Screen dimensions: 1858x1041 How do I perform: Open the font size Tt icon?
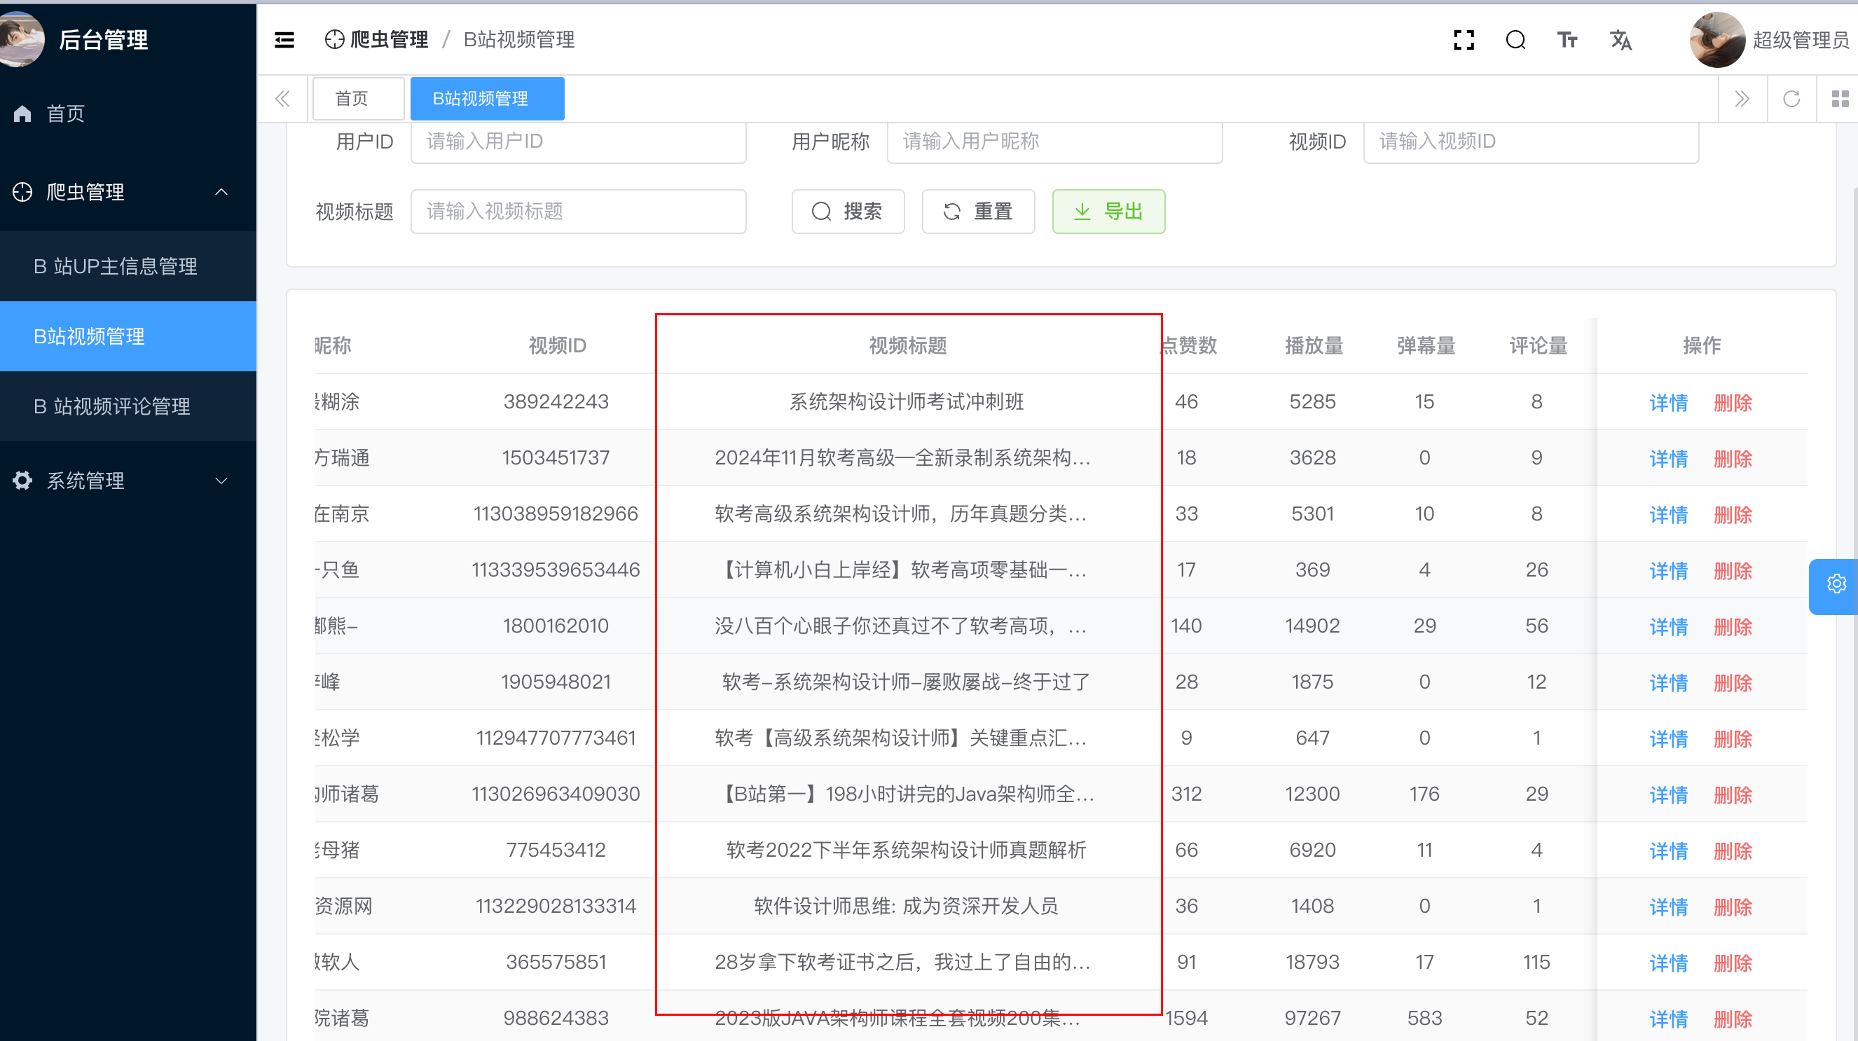click(1567, 40)
